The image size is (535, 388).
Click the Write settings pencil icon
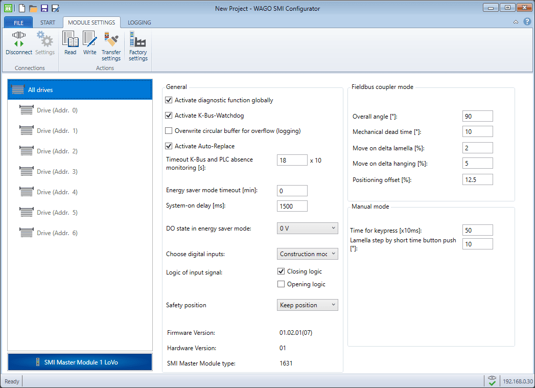point(89,40)
